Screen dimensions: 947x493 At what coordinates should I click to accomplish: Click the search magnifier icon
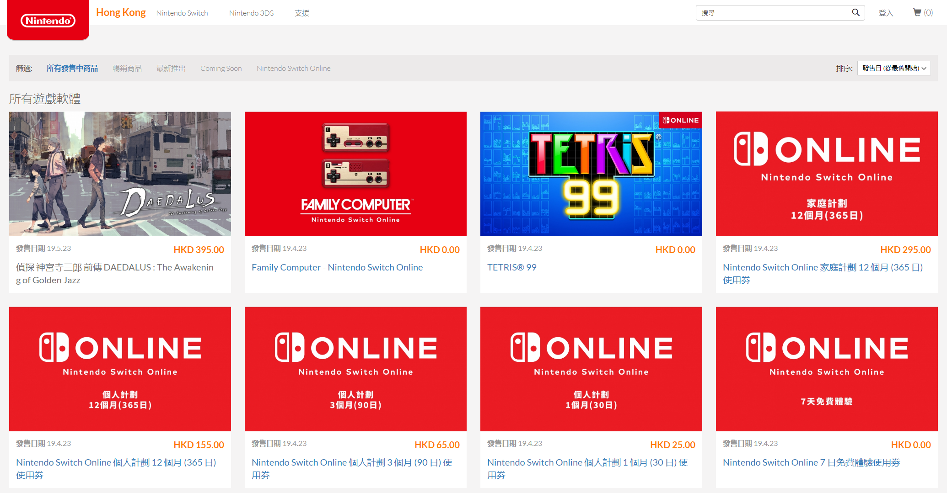click(856, 13)
